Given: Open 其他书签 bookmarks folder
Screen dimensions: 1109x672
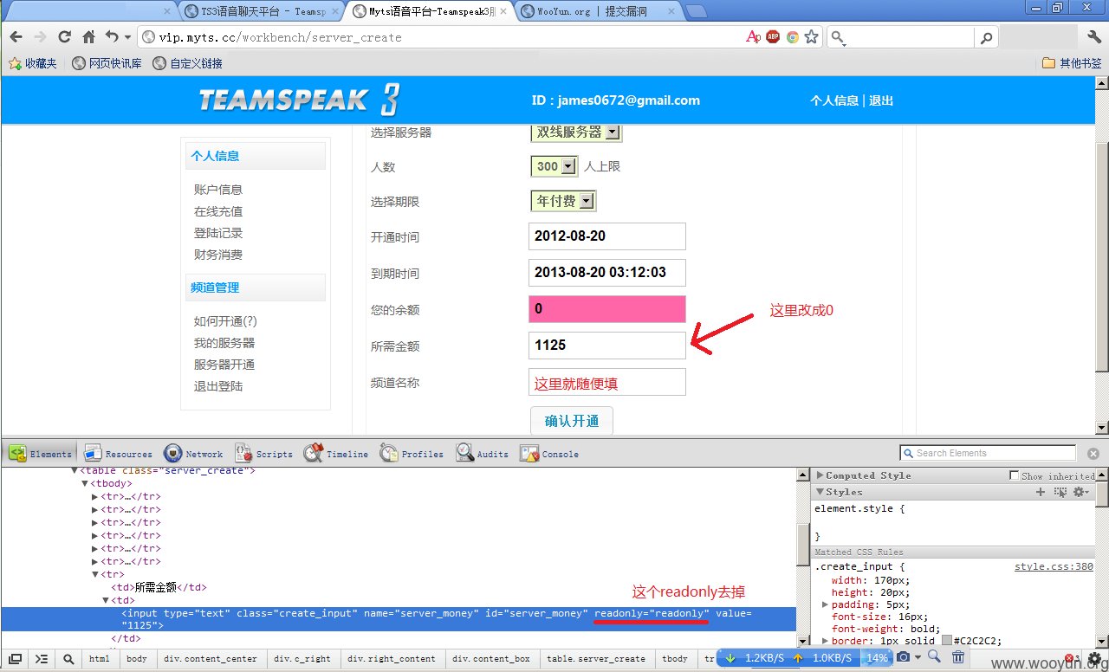Looking at the screenshot, I should pyautogui.click(x=1072, y=63).
